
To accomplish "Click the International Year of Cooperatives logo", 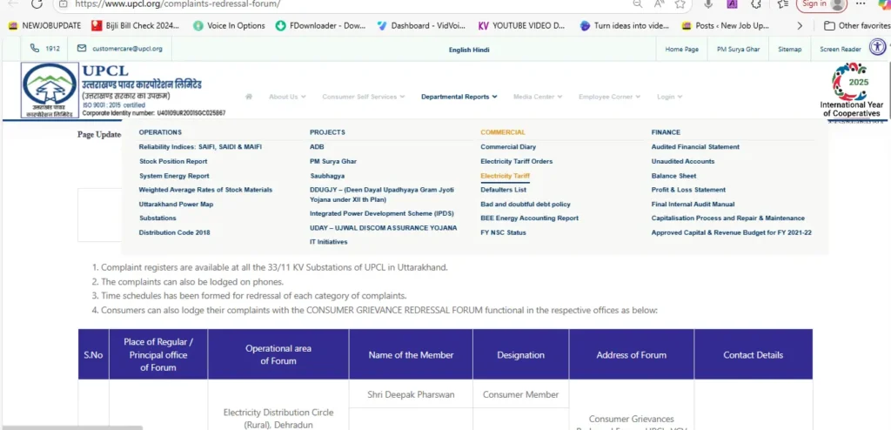I will 852,90.
